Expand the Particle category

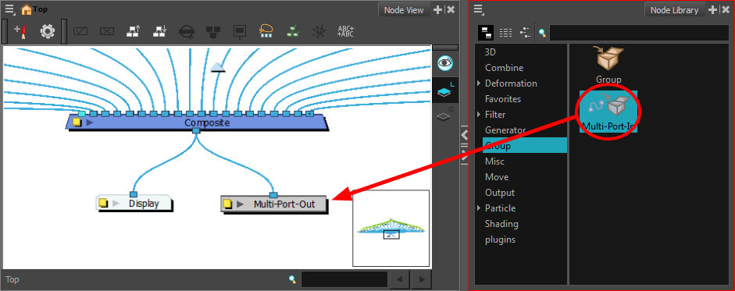479,208
